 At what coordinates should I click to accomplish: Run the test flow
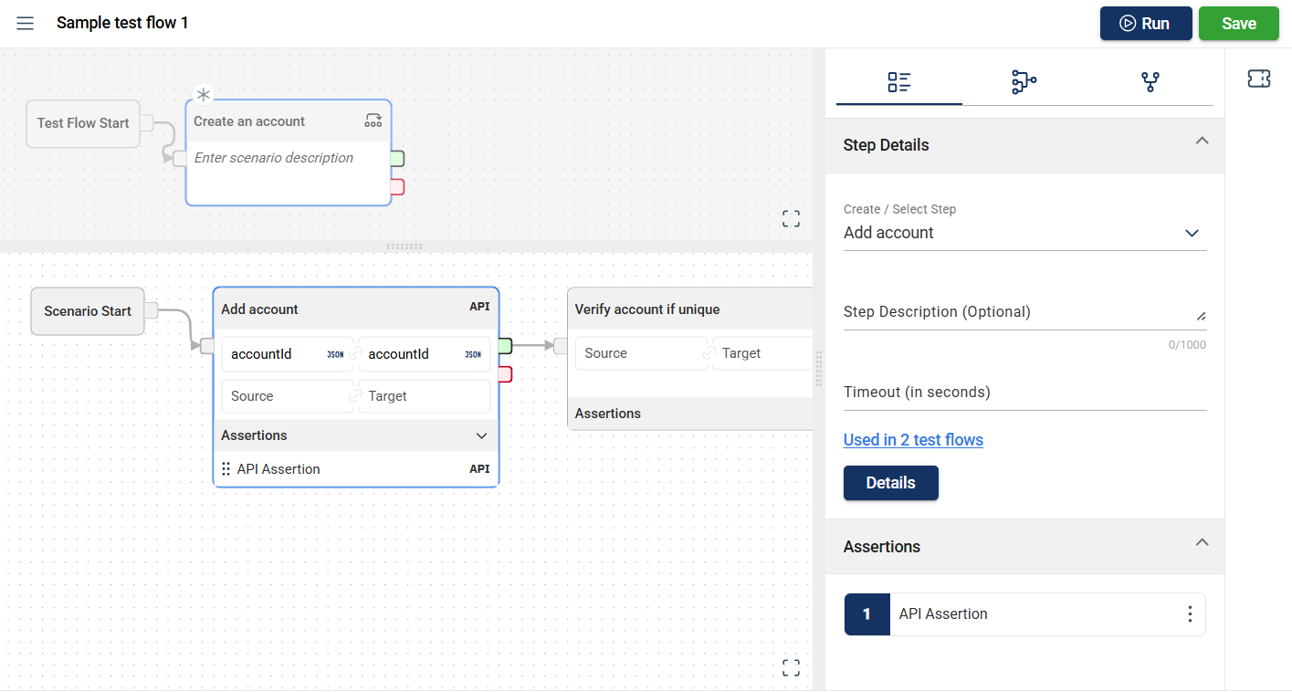tap(1145, 24)
